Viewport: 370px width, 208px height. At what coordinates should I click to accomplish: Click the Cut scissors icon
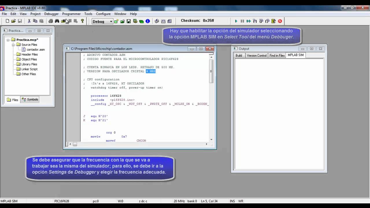pos(29,21)
